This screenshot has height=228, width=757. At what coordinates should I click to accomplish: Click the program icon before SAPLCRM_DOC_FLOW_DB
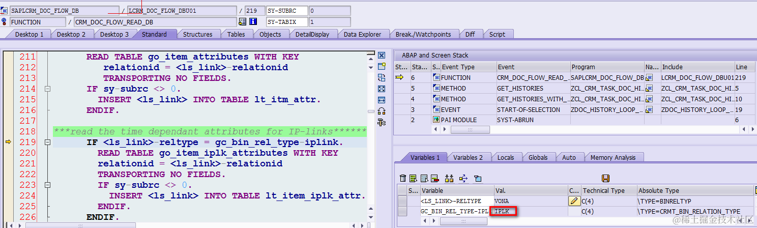point(4,11)
